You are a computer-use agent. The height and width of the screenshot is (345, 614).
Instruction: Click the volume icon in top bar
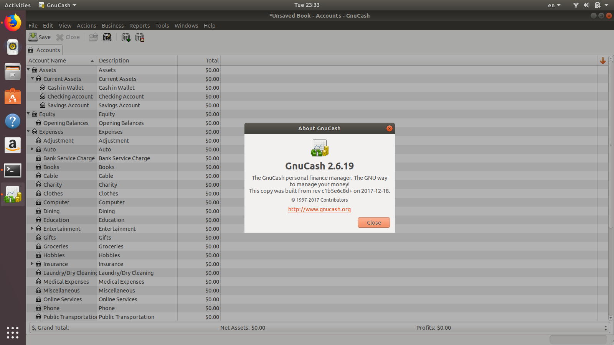pyautogui.click(x=586, y=5)
